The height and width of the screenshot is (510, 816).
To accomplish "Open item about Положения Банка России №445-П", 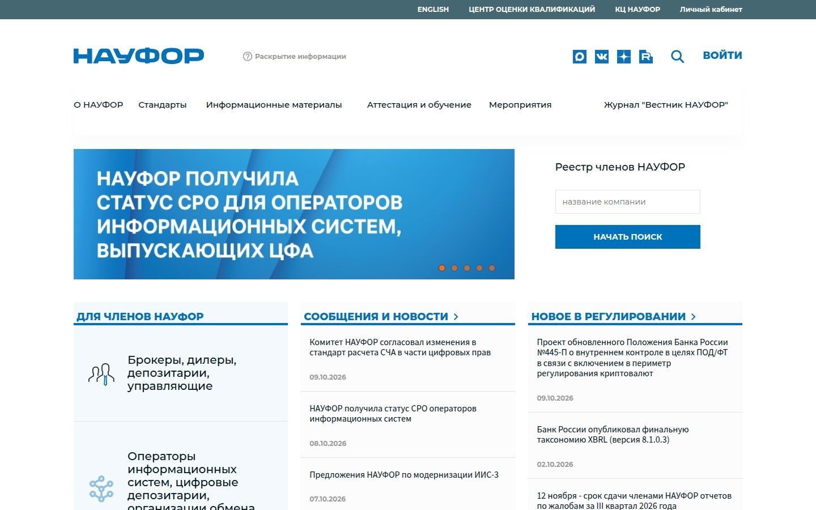I will click(x=632, y=358).
